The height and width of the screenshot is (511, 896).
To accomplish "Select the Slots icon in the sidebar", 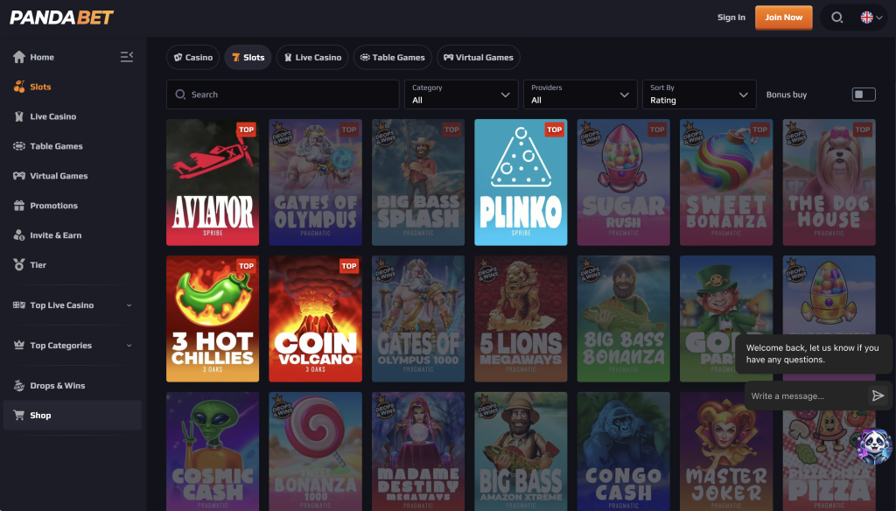I will click(x=19, y=87).
